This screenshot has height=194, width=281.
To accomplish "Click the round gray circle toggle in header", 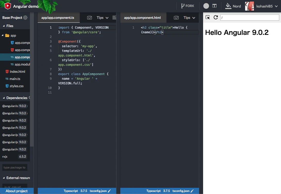I will point(206,6).
